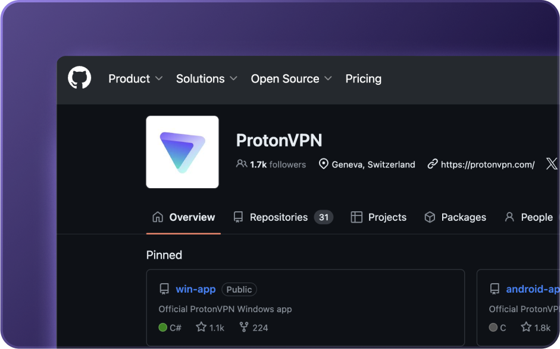Image resolution: width=560 pixels, height=349 pixels.
Task: Click the Repositories book icon
Action: [x=239, y=217]
